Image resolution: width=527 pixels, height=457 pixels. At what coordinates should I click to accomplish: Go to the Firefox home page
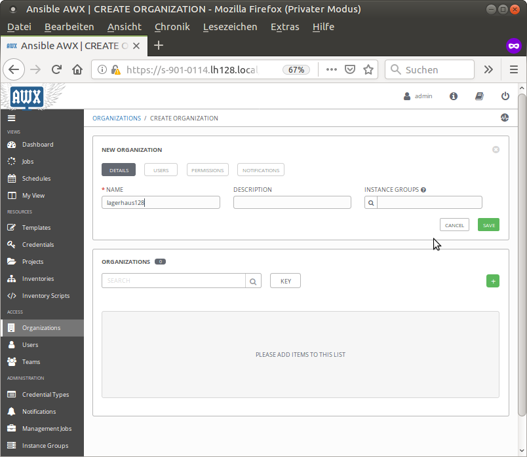(77, 69)
